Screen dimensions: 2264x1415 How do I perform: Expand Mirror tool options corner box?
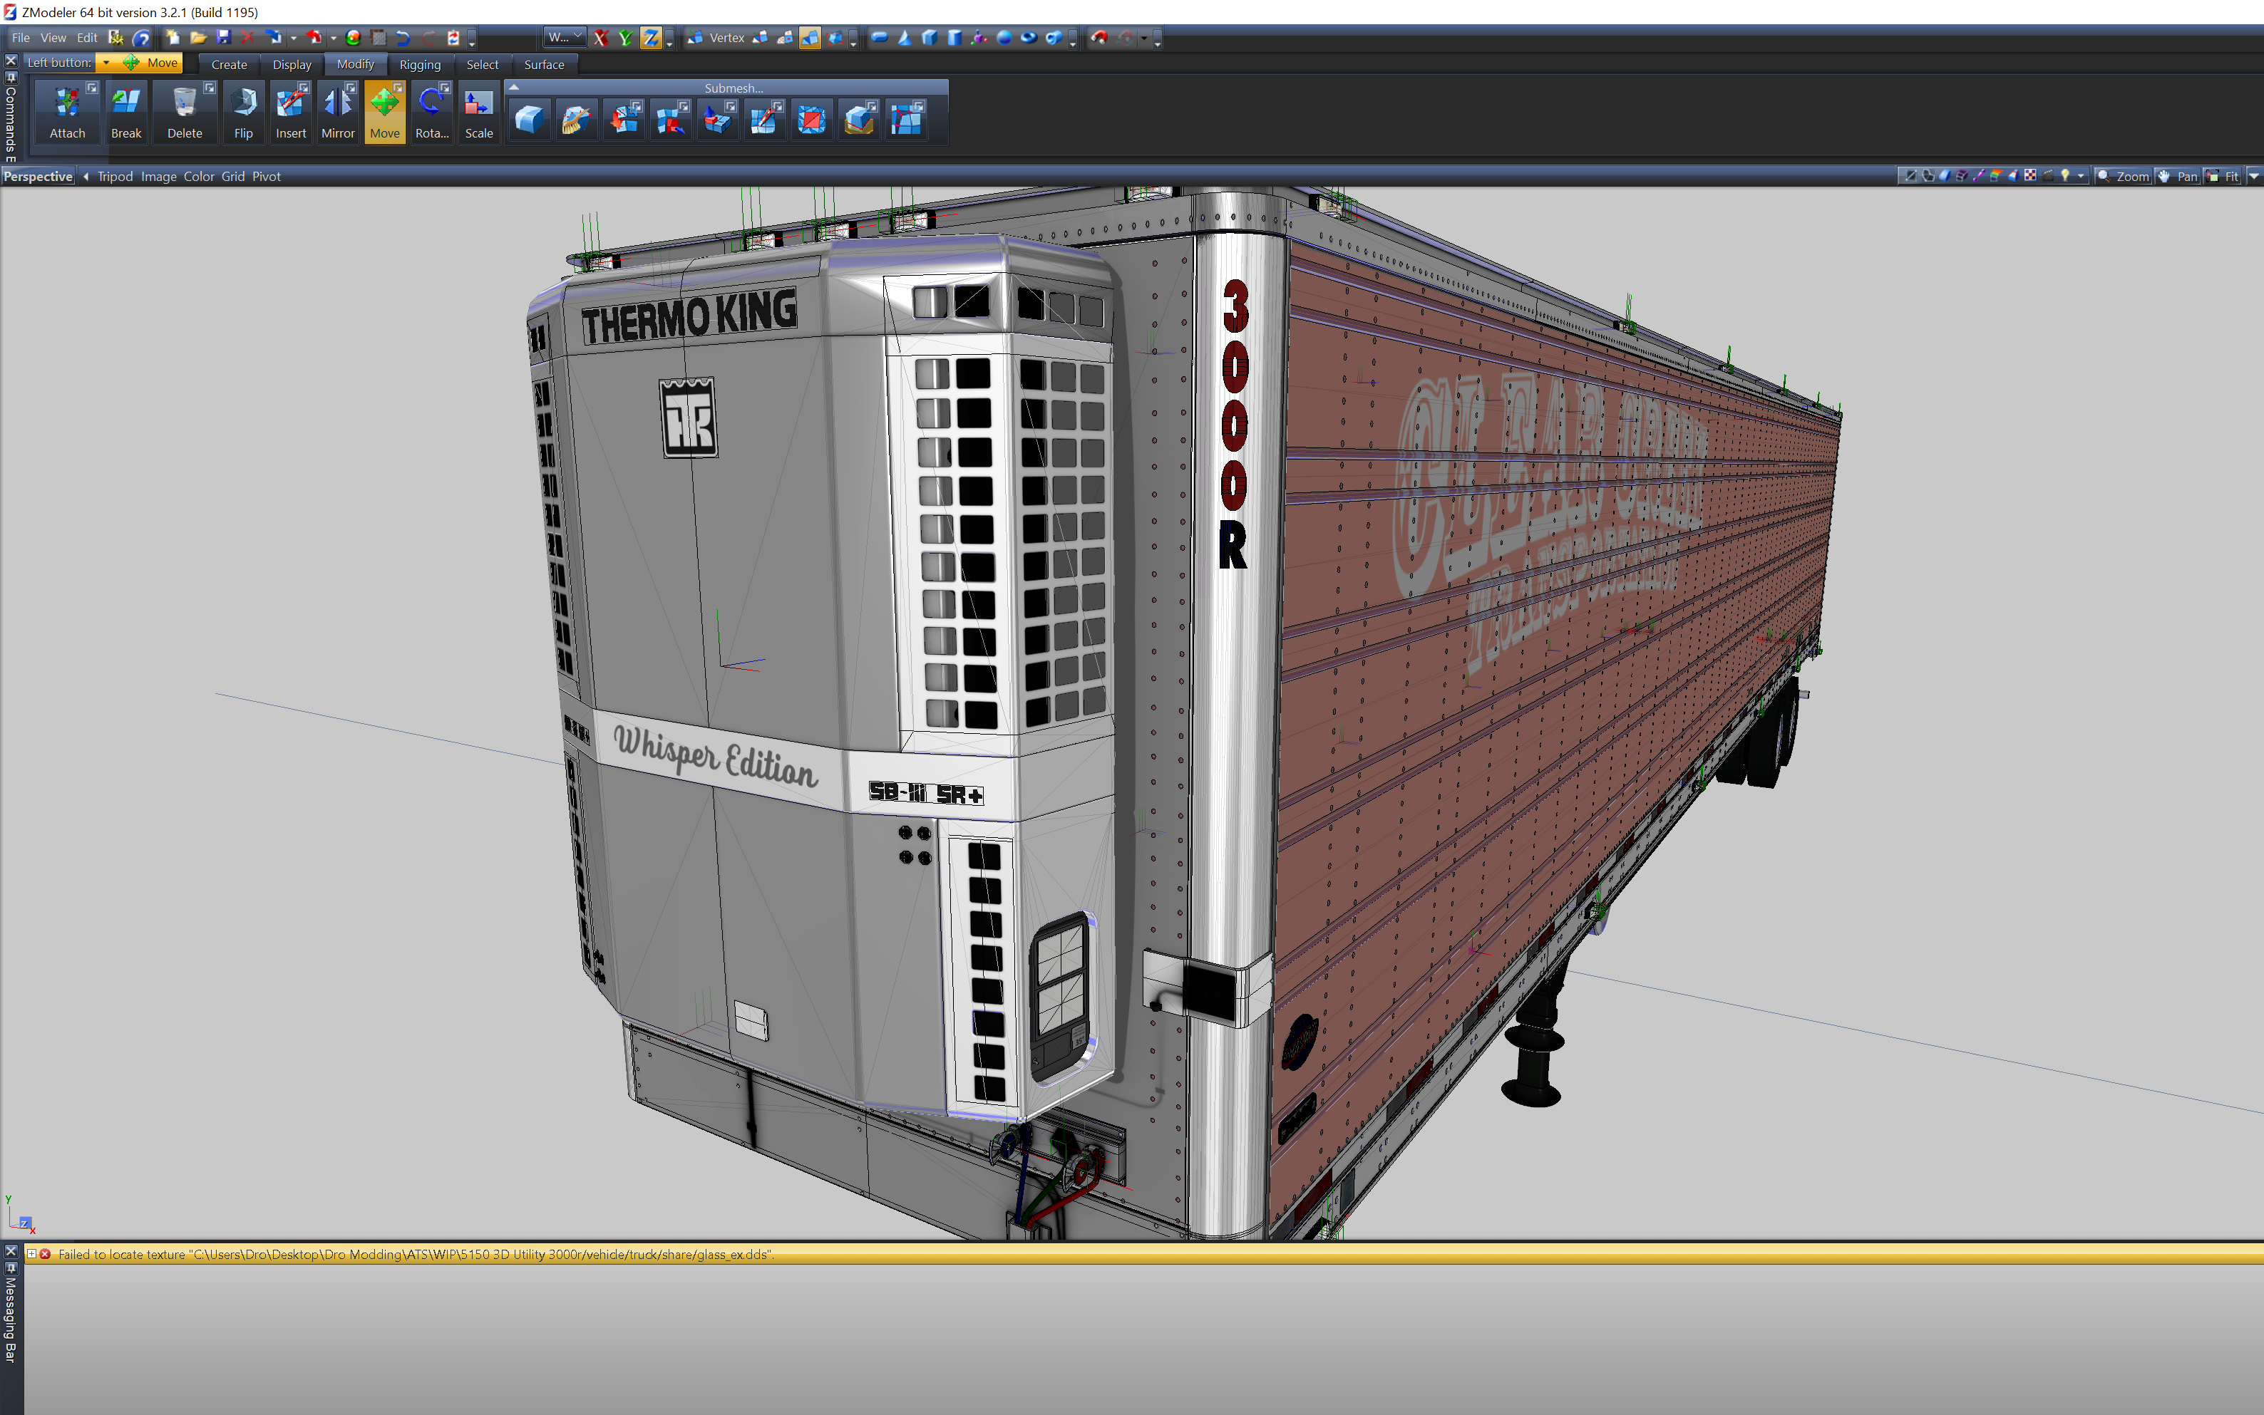351,88
